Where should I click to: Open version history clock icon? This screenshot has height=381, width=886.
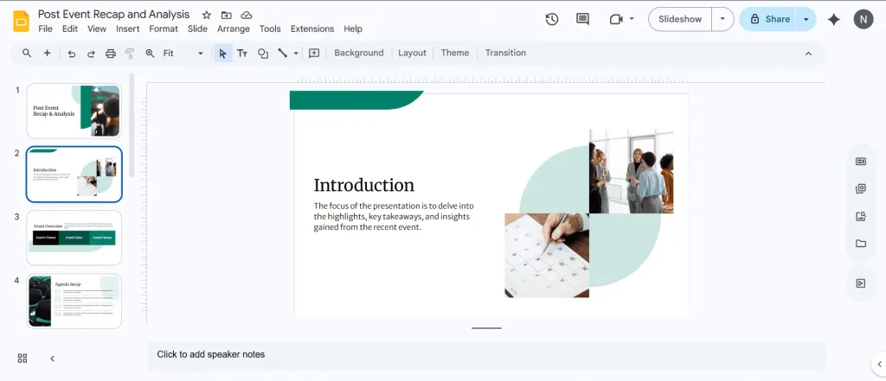(551, 19)
